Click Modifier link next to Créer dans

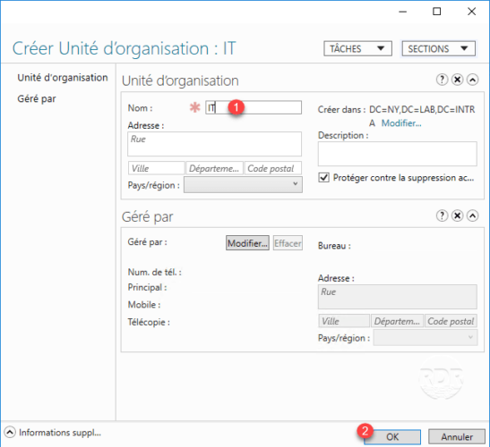401,123
